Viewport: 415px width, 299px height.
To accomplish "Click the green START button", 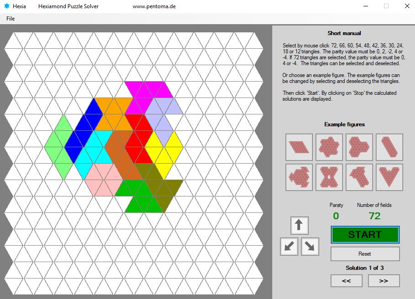I will 365,235.
